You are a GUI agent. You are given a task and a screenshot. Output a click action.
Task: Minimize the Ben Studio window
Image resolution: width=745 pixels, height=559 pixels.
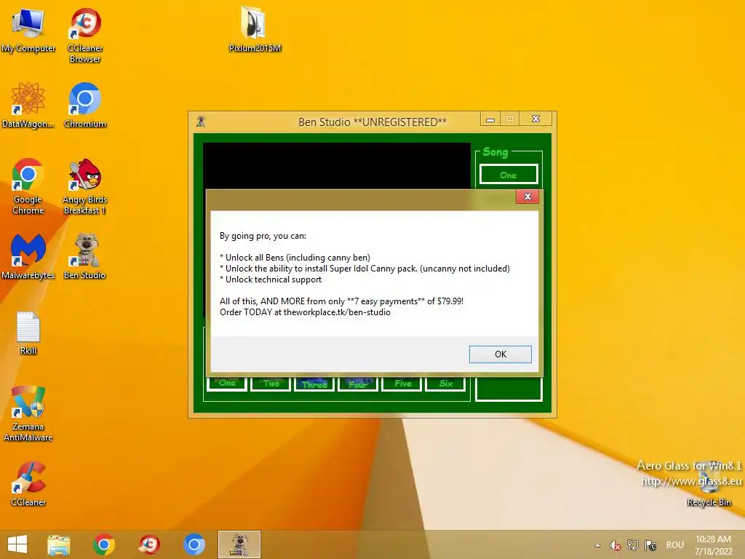pos(490,119)
